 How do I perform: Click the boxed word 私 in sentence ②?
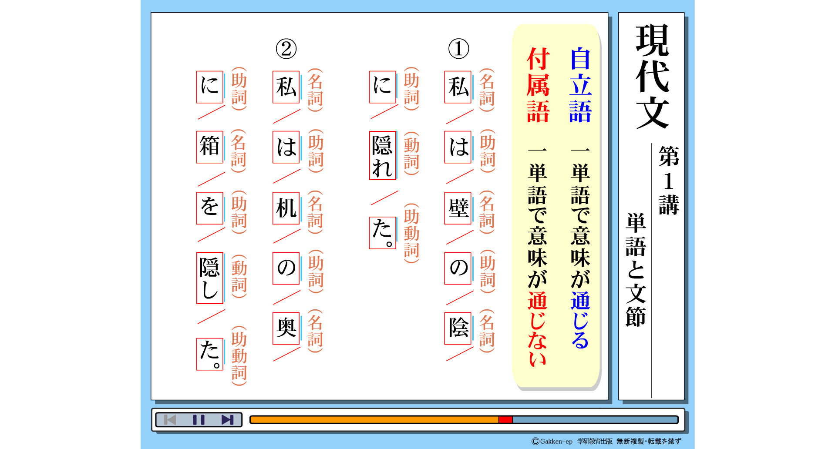pos(286,87)
